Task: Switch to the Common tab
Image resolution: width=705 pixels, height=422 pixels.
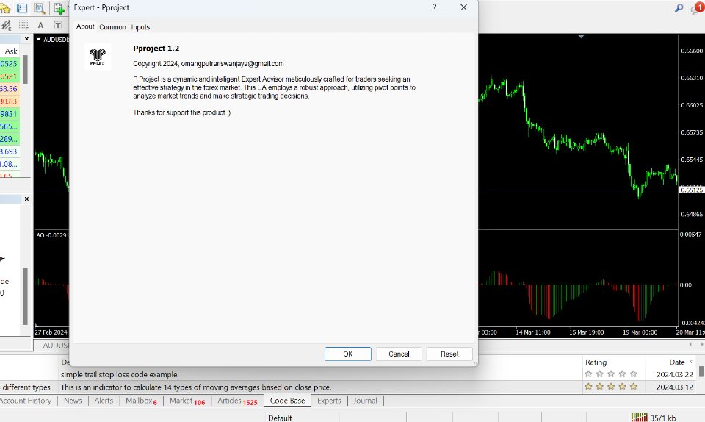Action: click(x=112, y=27)
